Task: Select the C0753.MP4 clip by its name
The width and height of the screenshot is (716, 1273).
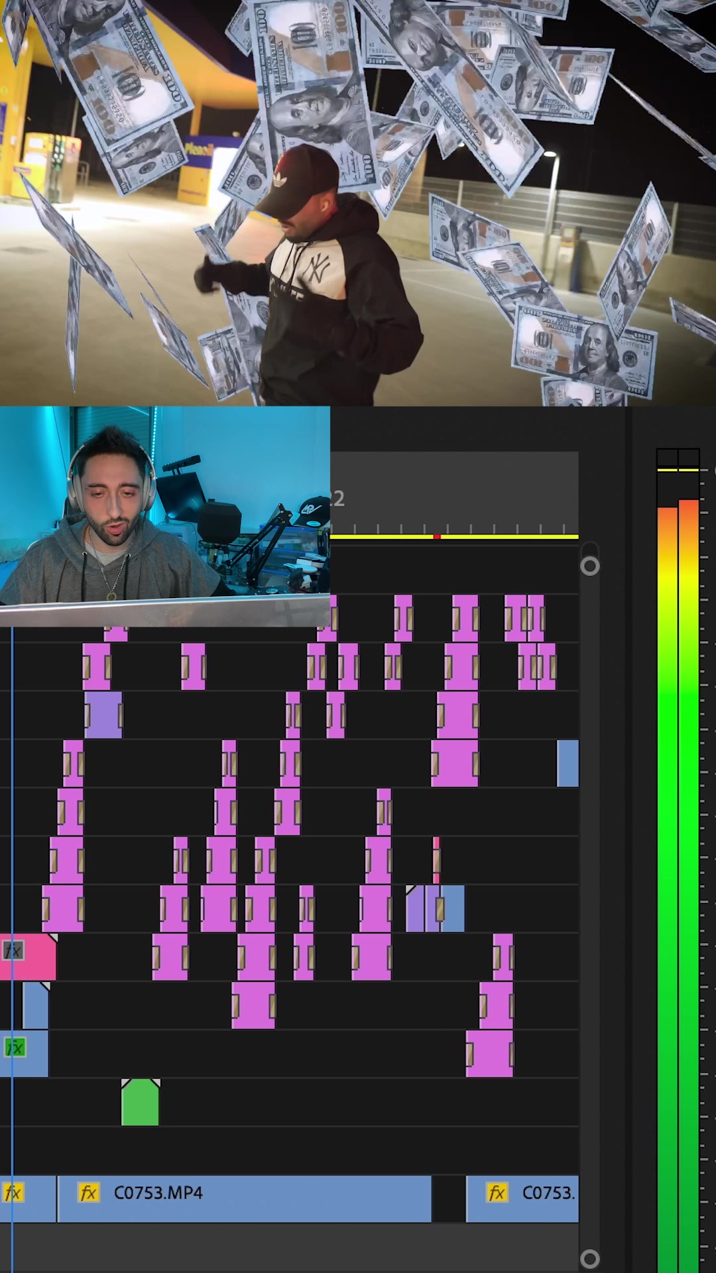Action: 158,1193
